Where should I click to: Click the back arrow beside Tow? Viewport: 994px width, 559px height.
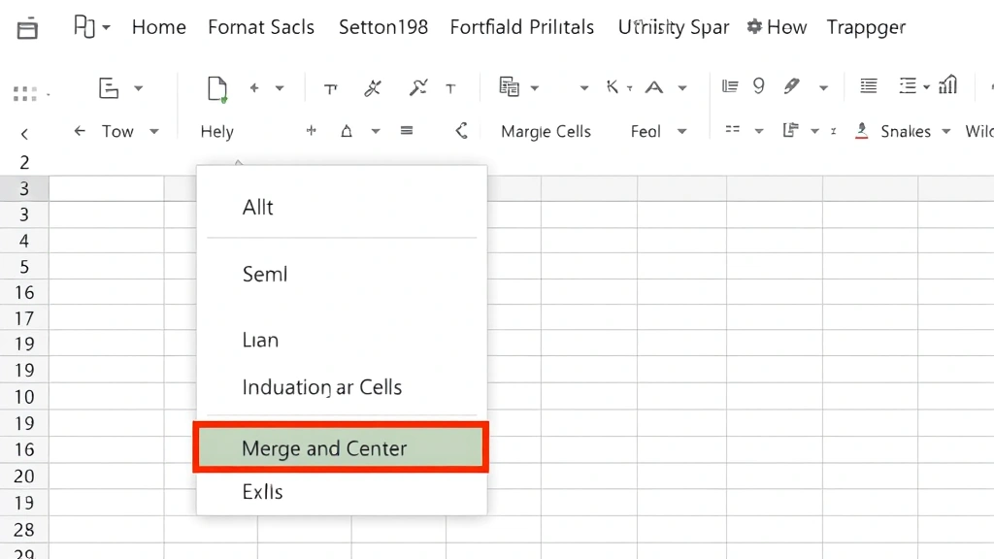tap(79, 130)
